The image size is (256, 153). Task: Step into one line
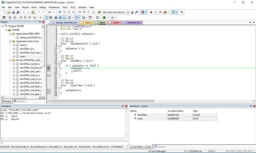point(21,18)
